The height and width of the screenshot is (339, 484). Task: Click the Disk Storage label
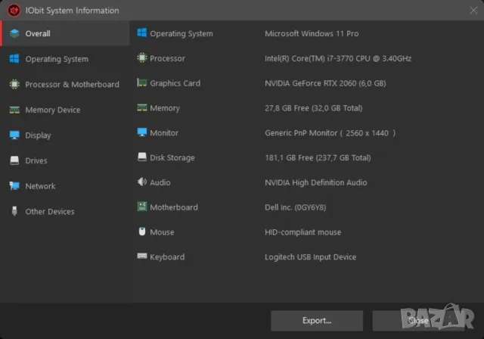pos(172,157)
